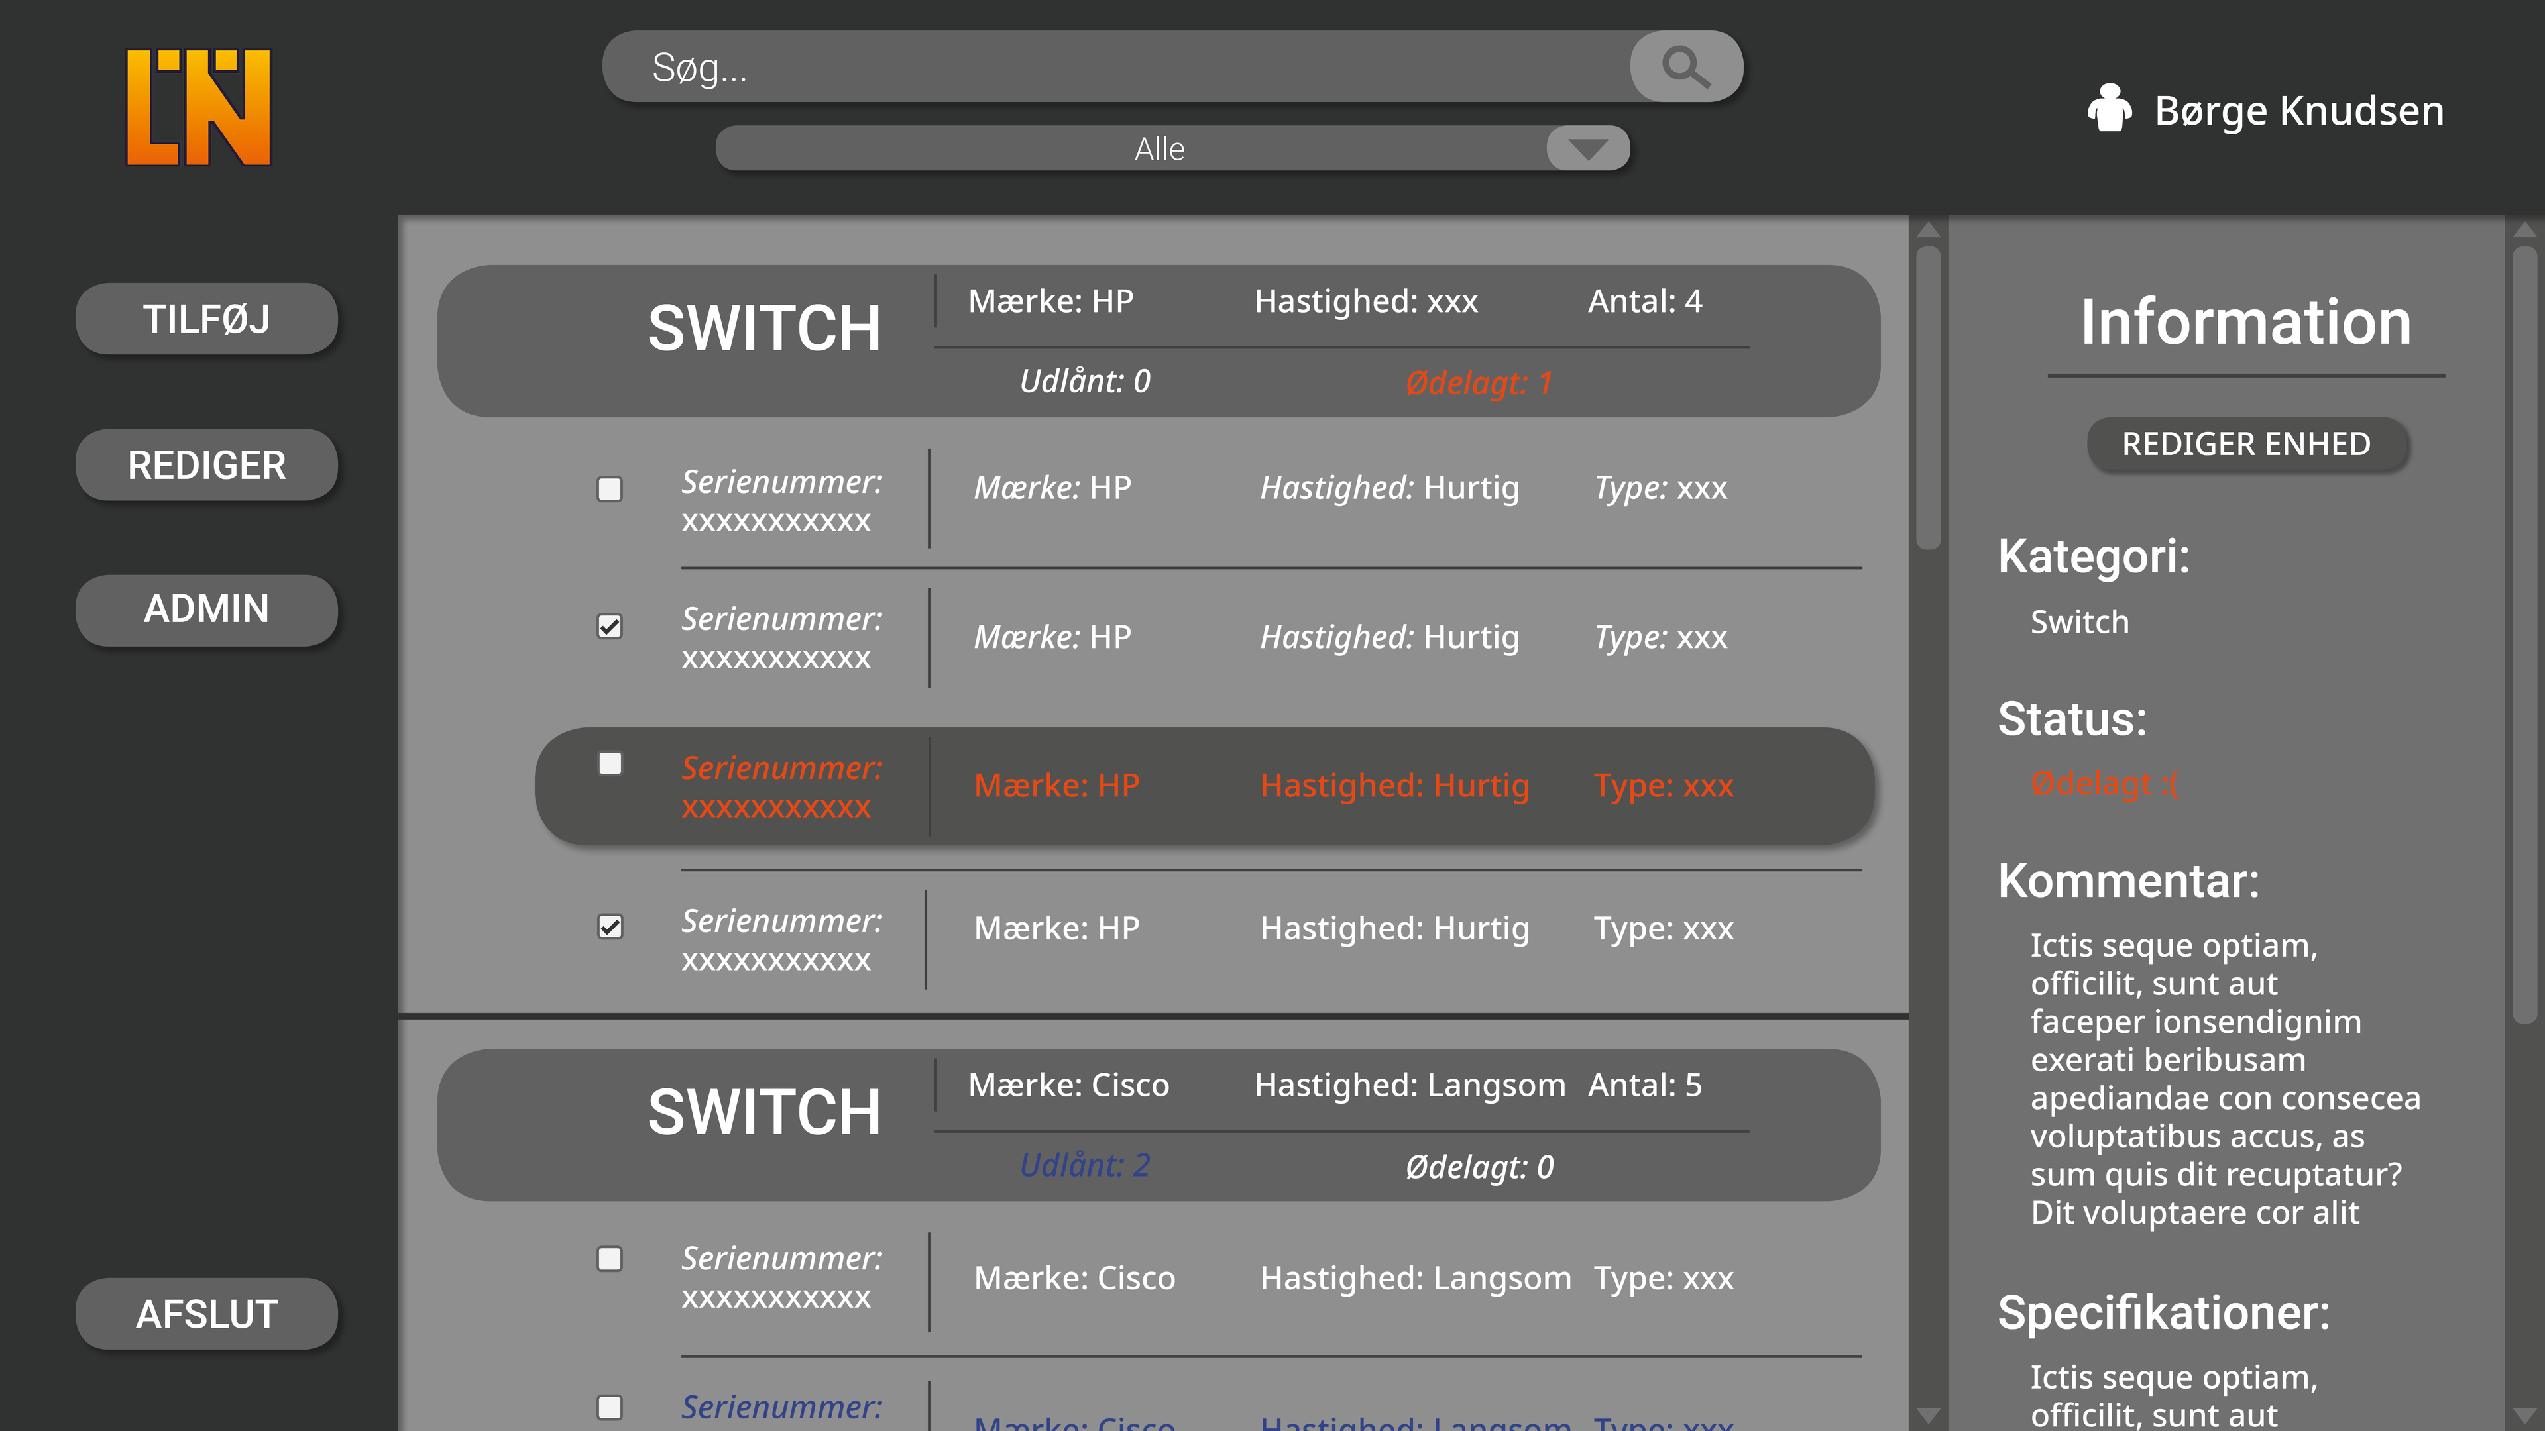Focus the Søg search field

[1116, 67]
